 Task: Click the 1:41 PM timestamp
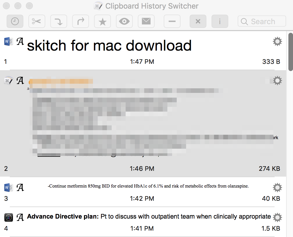[142, 228]
